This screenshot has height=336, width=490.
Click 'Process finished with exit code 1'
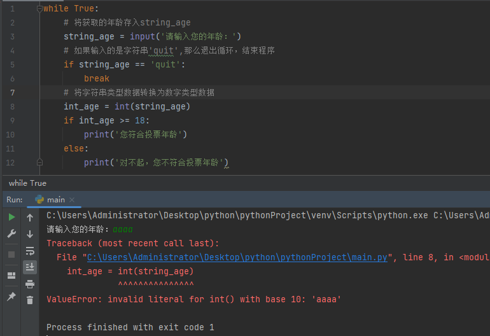point(130,327)
